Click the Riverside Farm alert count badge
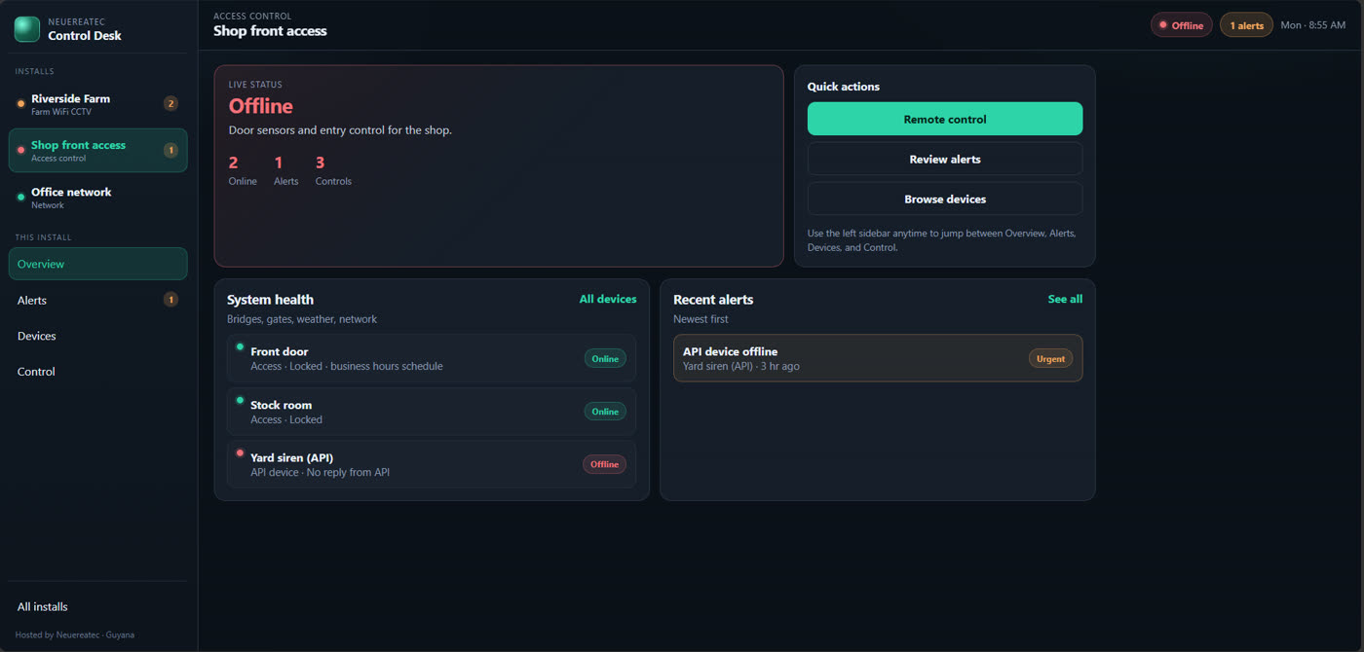The image size is (1364, 652). (x=170, y=103)
